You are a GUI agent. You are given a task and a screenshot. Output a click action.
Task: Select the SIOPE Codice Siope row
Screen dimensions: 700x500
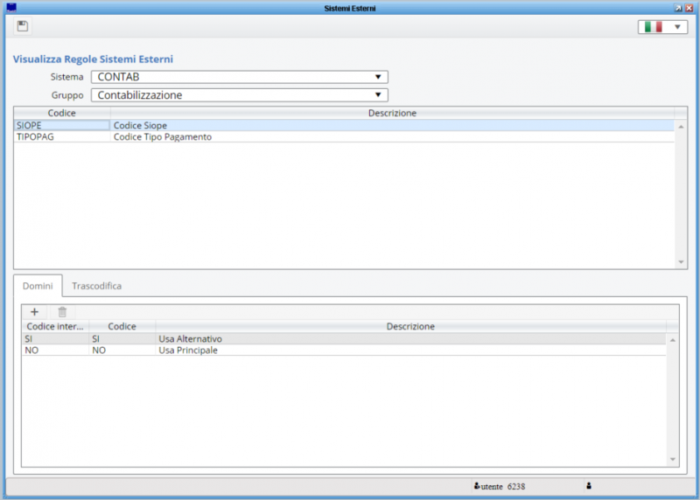pyautogui.click(x=344, y=125)
